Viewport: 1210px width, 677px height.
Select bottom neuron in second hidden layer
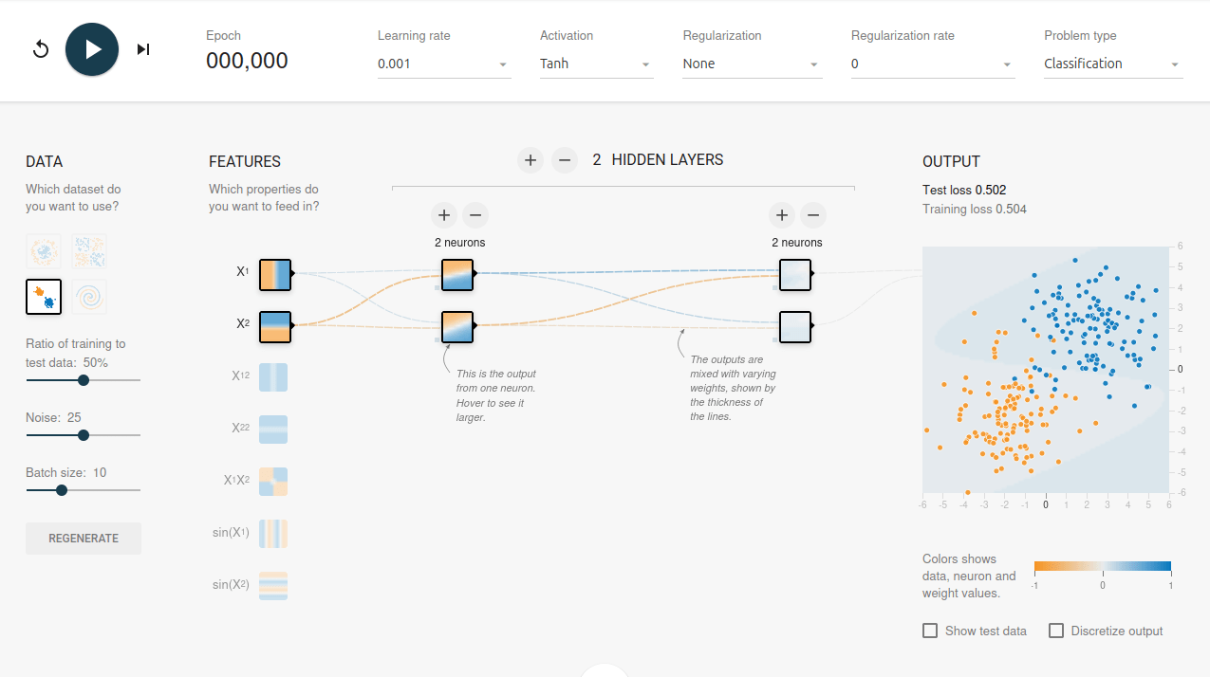[795, 327]
